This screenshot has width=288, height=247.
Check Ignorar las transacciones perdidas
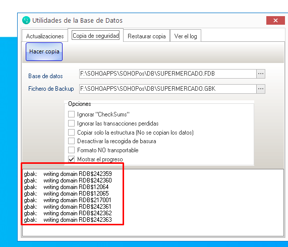[x=71, y=123]
